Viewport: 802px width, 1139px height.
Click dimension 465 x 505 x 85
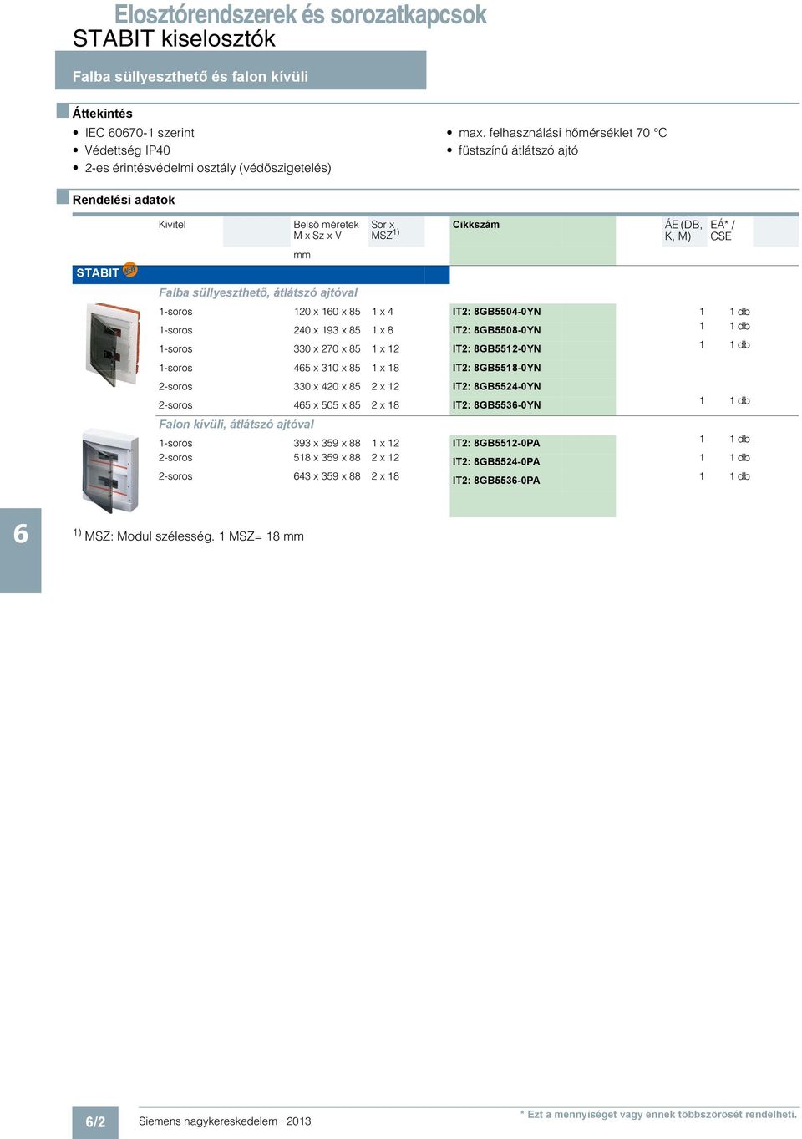pos(327,405)
